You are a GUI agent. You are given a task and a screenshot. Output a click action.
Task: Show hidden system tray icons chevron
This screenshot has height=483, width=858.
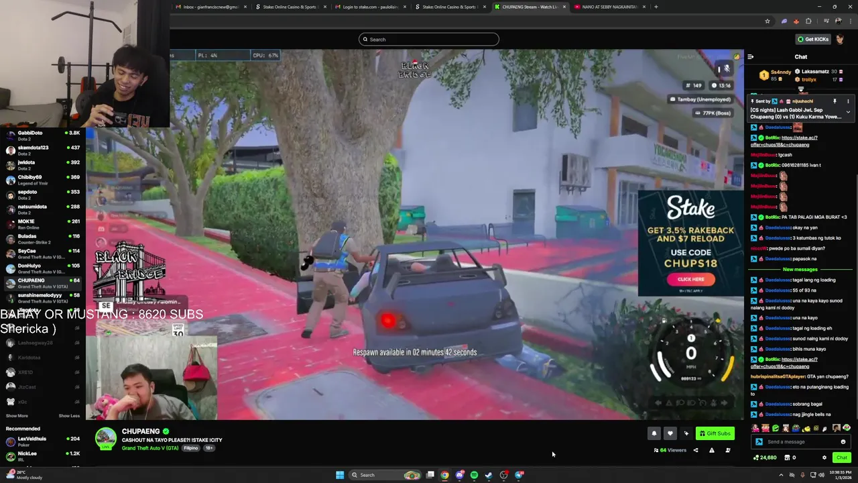pyautogui.click(x=782, y=475)
